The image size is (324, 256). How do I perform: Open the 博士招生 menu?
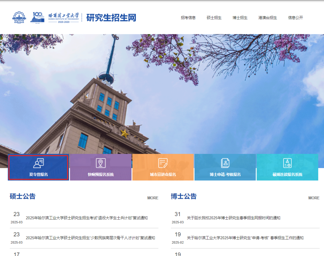tap(240, 18)
